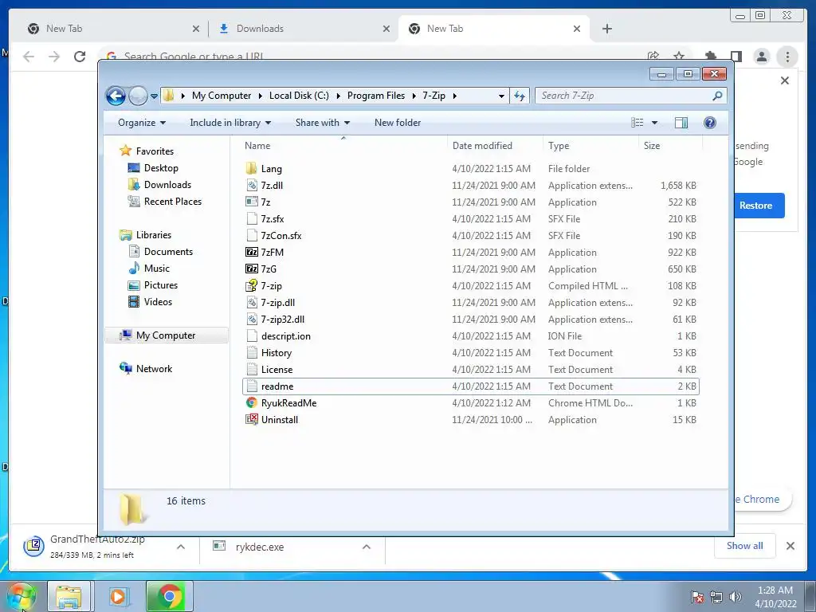Screen dimensions: 816x612
Task: Open the Organize menu
Action: click(142, 123)
